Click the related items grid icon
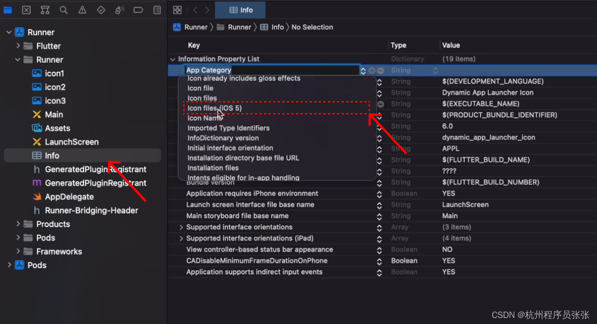 click(x=177, y=10)
